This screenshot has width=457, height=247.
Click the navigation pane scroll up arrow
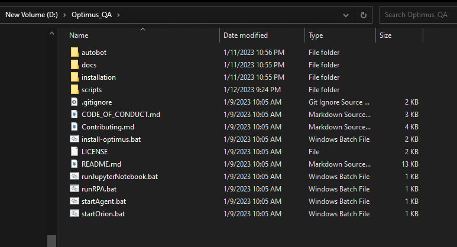coord(51,34)
